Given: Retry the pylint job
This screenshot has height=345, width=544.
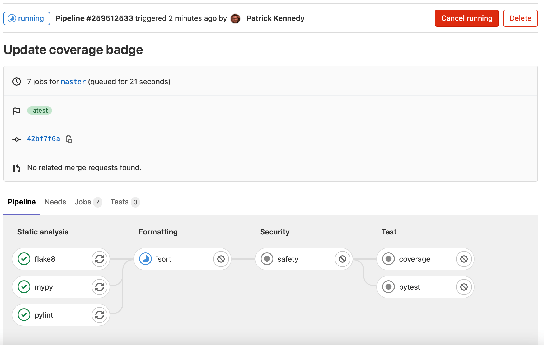Looking at the screenshot, I should click(x=99, y=315).
